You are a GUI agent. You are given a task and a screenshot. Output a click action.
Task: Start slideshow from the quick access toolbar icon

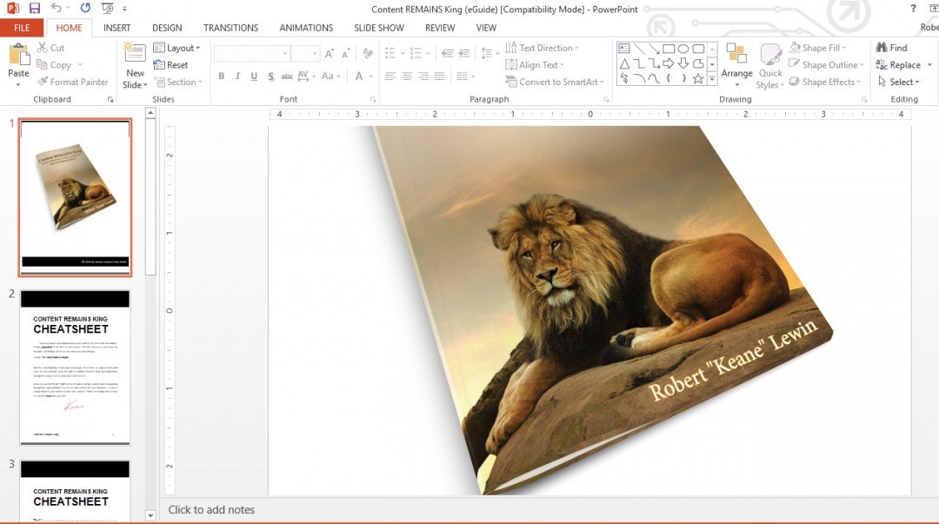(x=107, y=9)
